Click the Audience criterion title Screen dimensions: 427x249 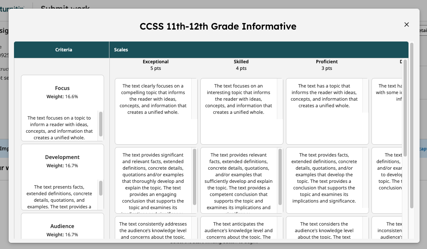63,226
